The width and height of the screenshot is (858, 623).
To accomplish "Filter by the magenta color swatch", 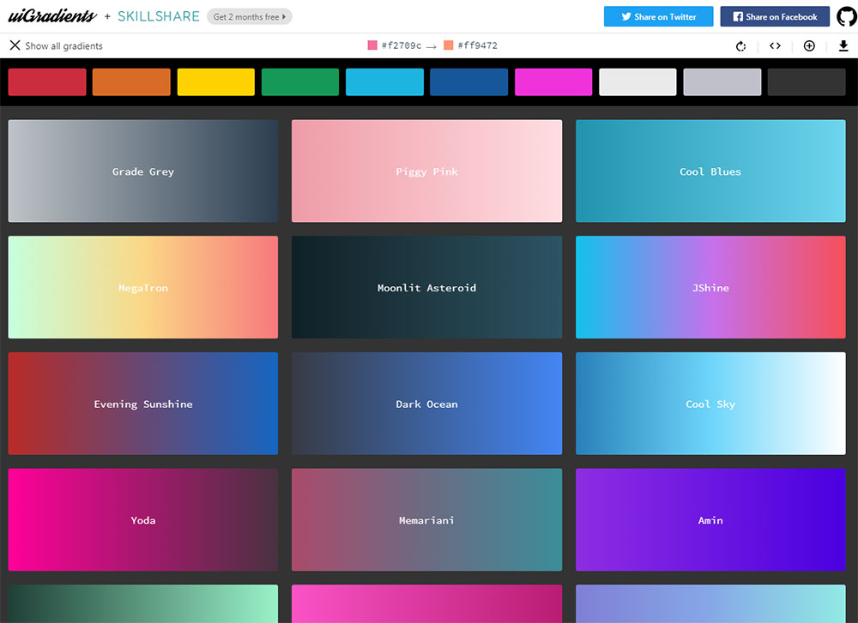I will [x=553, y=82].
